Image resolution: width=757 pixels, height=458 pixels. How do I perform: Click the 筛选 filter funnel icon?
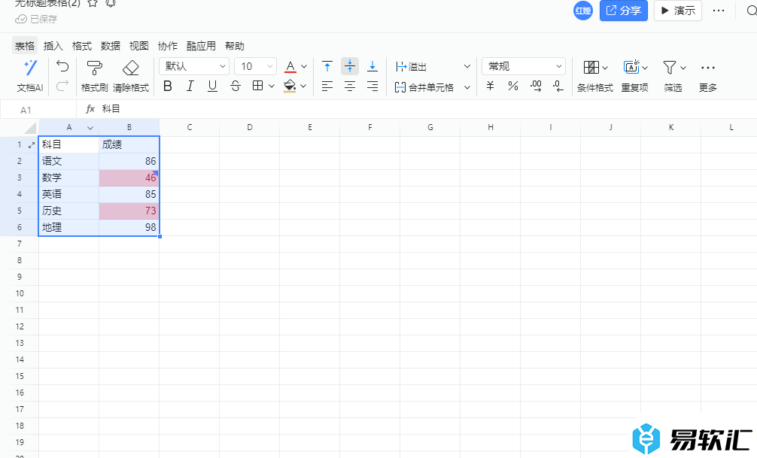click(x=670, y=67)
